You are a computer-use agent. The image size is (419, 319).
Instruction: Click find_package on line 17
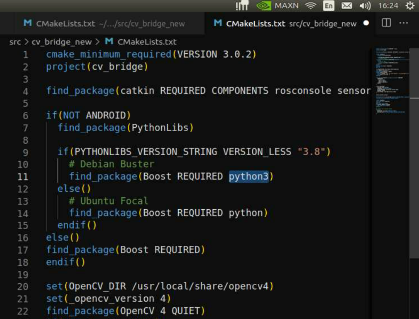pyautogui.click(x=81, y=250)
